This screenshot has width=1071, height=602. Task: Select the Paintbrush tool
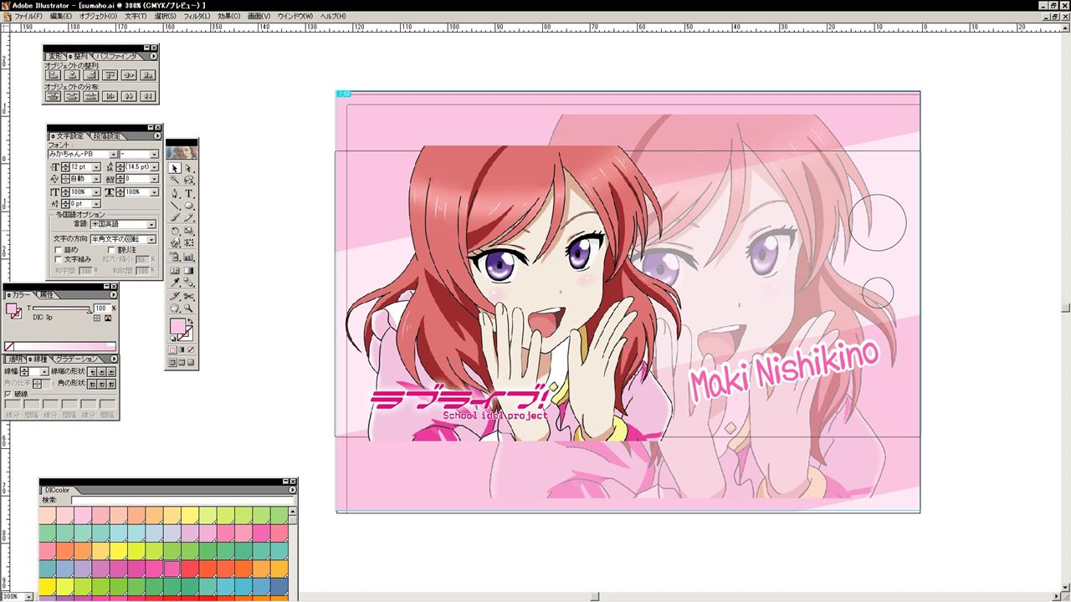pos(175,217)
